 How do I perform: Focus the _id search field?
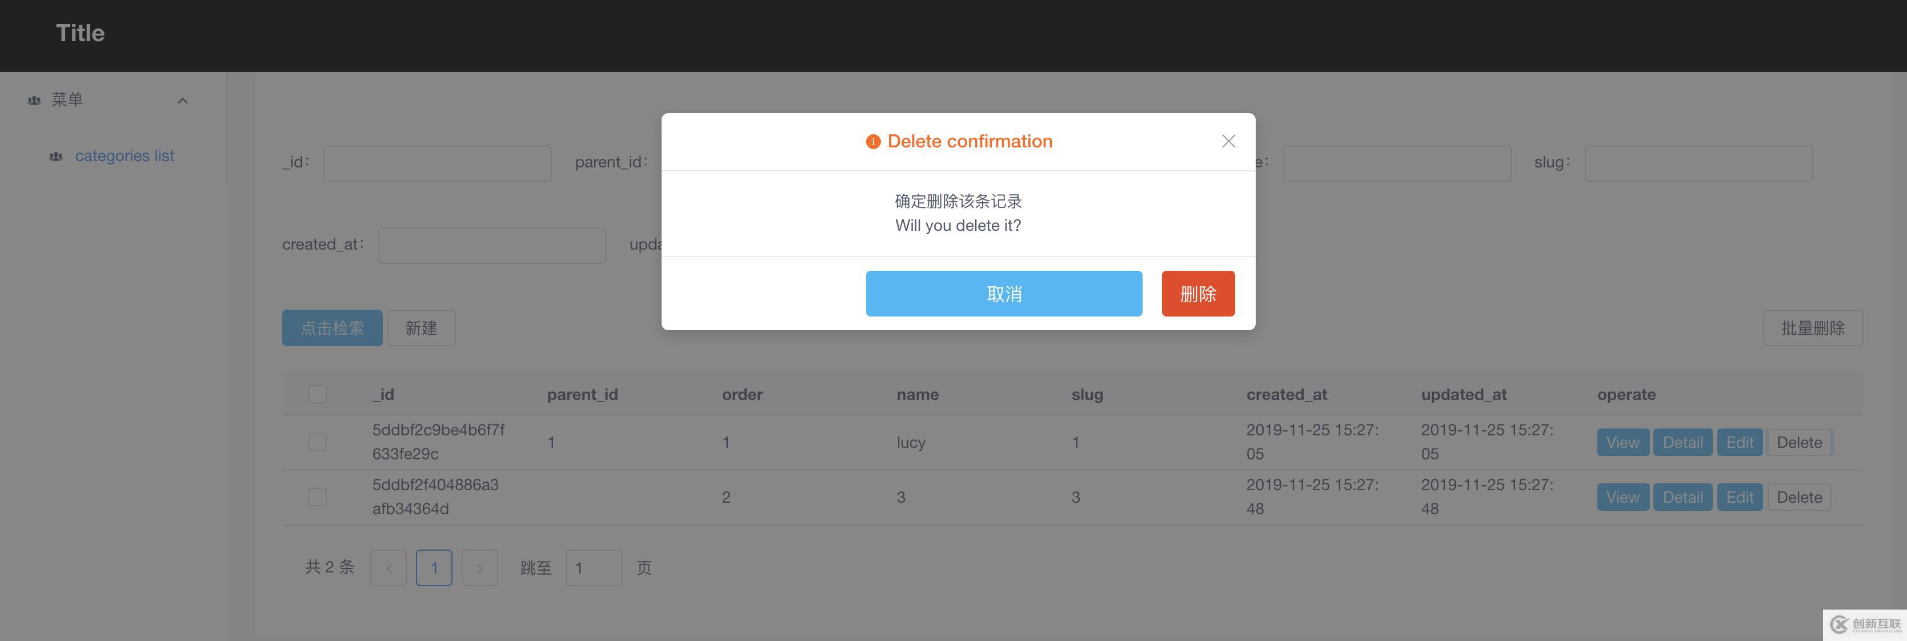437,163
